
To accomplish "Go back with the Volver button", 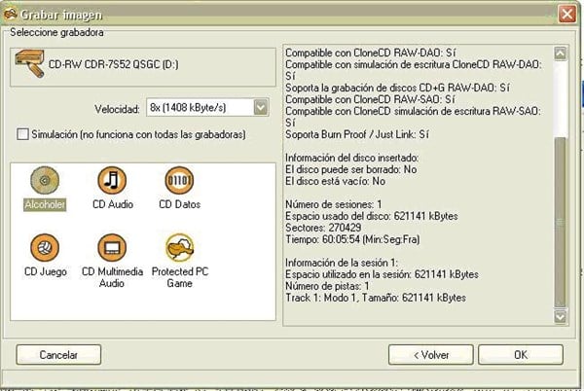I will (431, 355).
